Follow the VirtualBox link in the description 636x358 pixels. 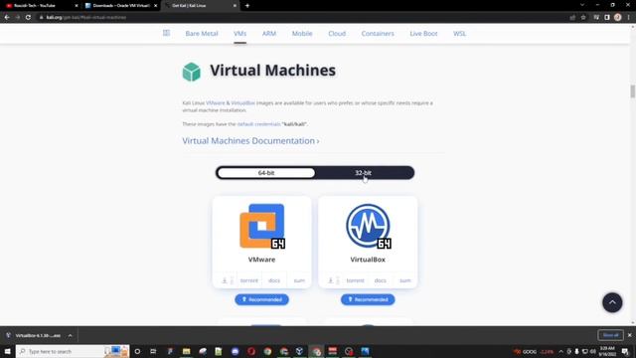[x=242, y=103]
